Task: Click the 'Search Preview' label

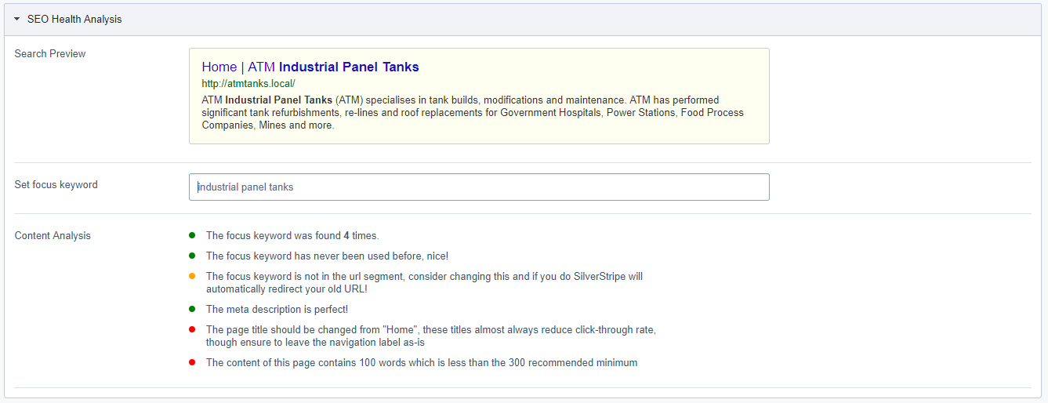Action: pyautogui.click(x=50, y=53)
